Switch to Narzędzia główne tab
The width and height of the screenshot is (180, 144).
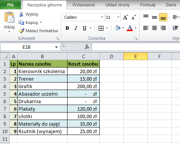click(x=45, y=5)
